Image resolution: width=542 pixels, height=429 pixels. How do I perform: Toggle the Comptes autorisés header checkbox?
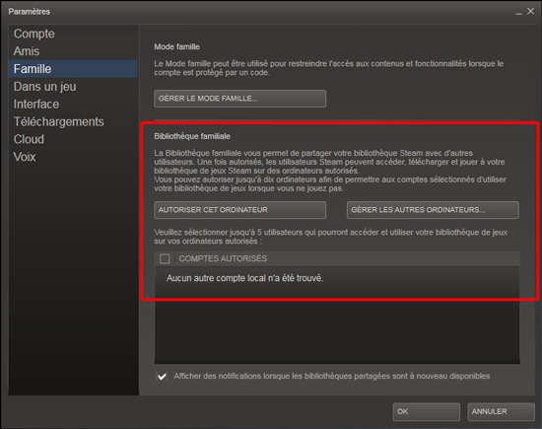click(x=165, y=258)
